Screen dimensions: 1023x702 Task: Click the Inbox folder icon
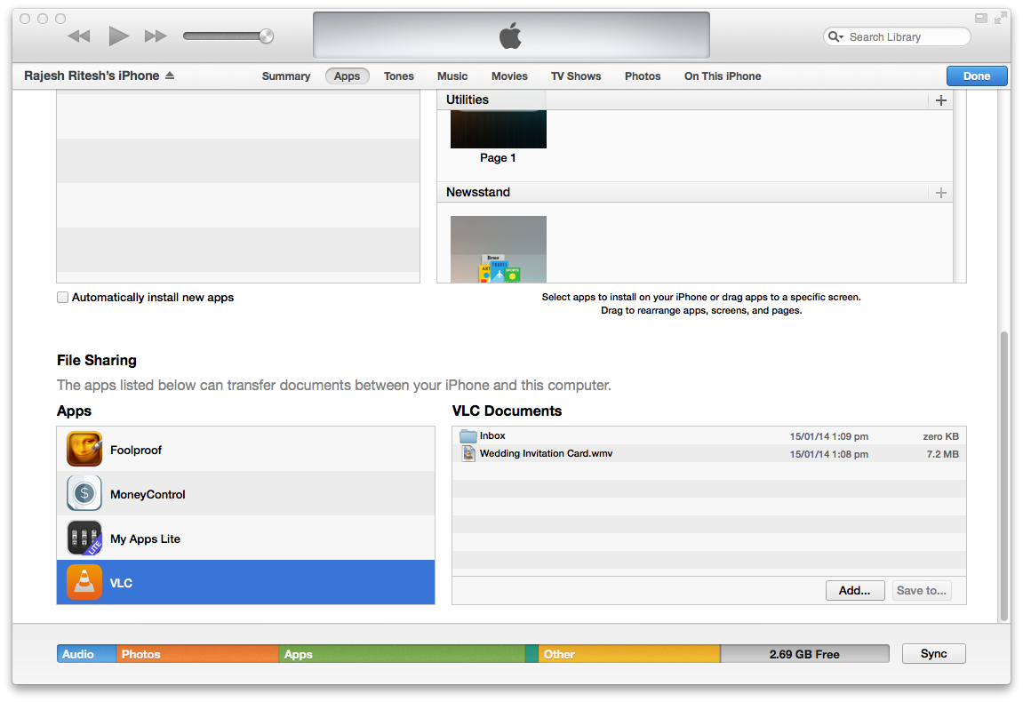468,435
